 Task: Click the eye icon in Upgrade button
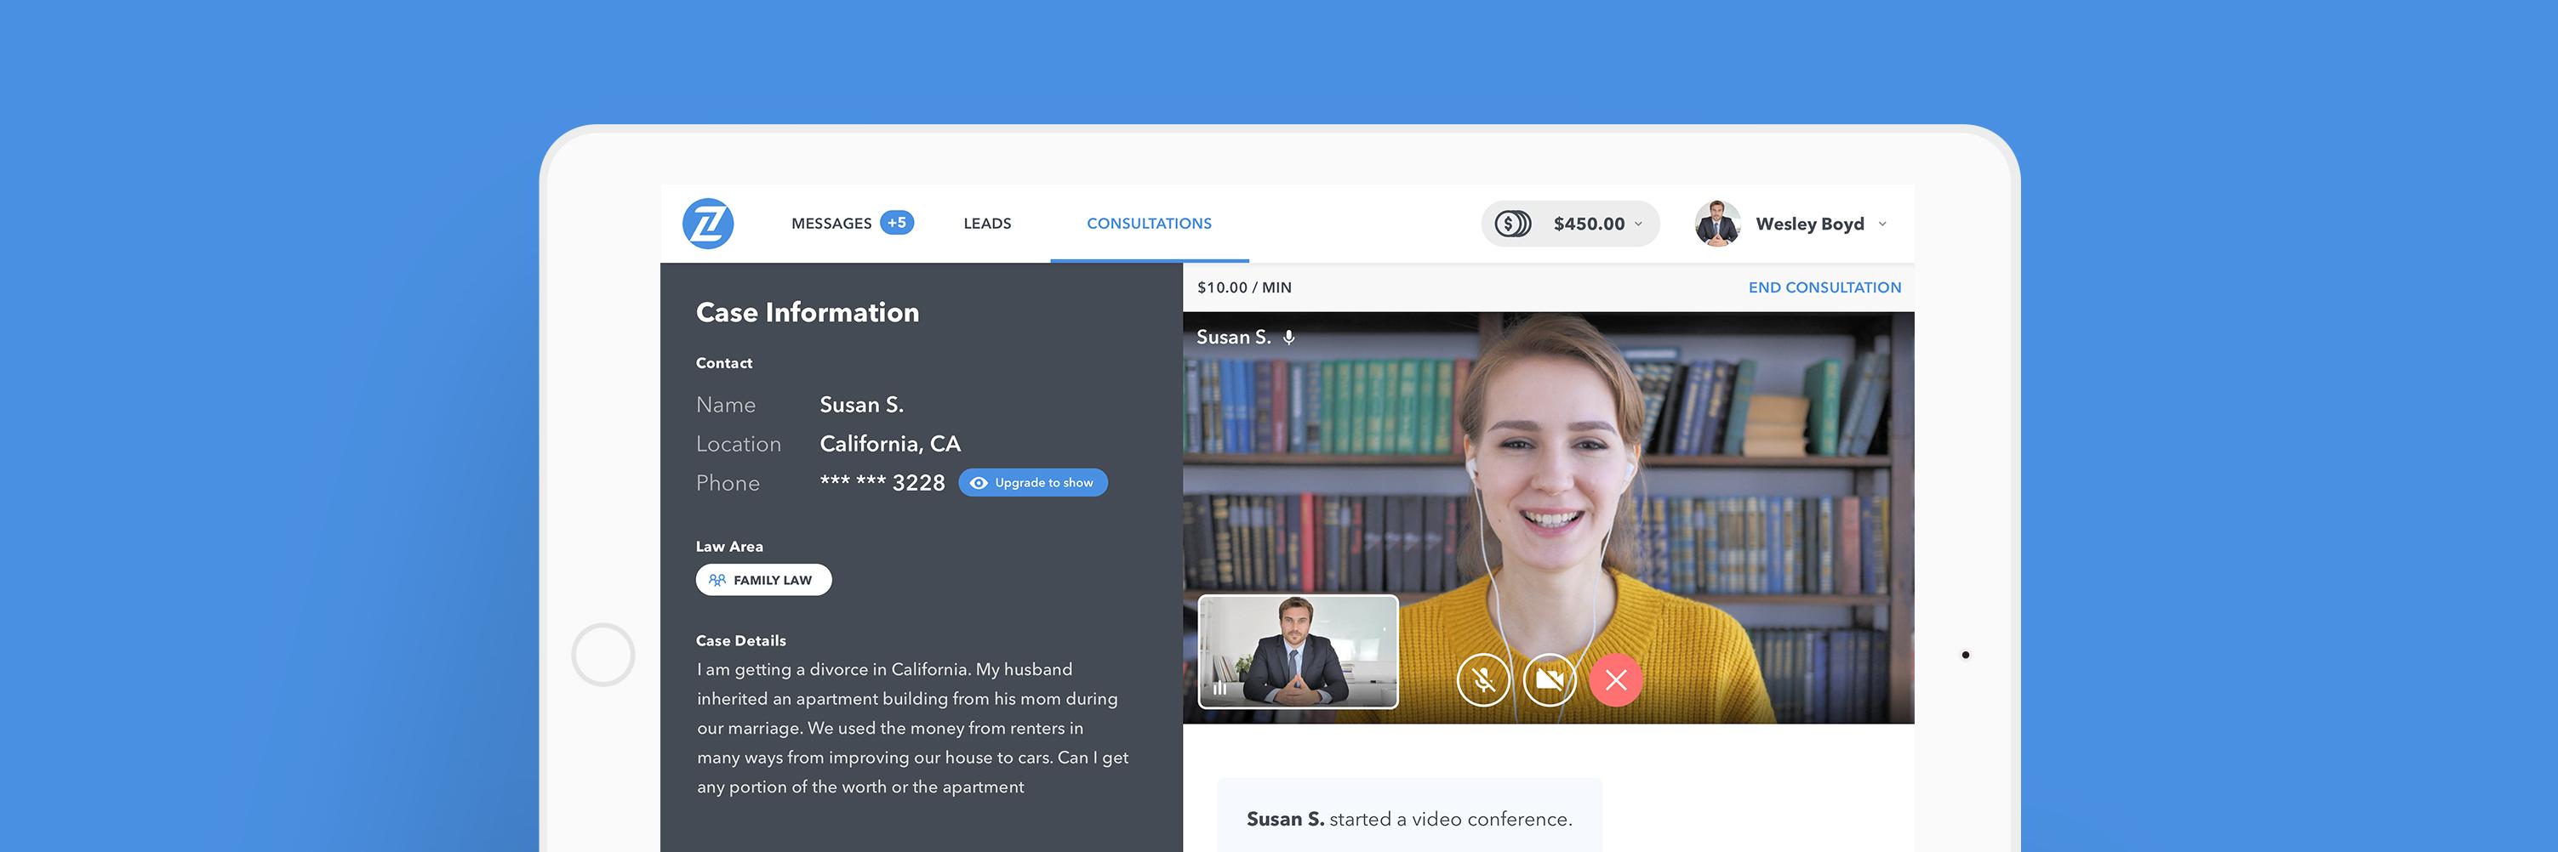(x=978, y=483)
